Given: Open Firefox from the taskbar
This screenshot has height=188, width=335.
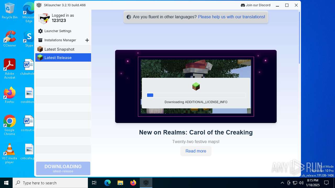Looking at the screenshot, I should (x=133, y=183).
